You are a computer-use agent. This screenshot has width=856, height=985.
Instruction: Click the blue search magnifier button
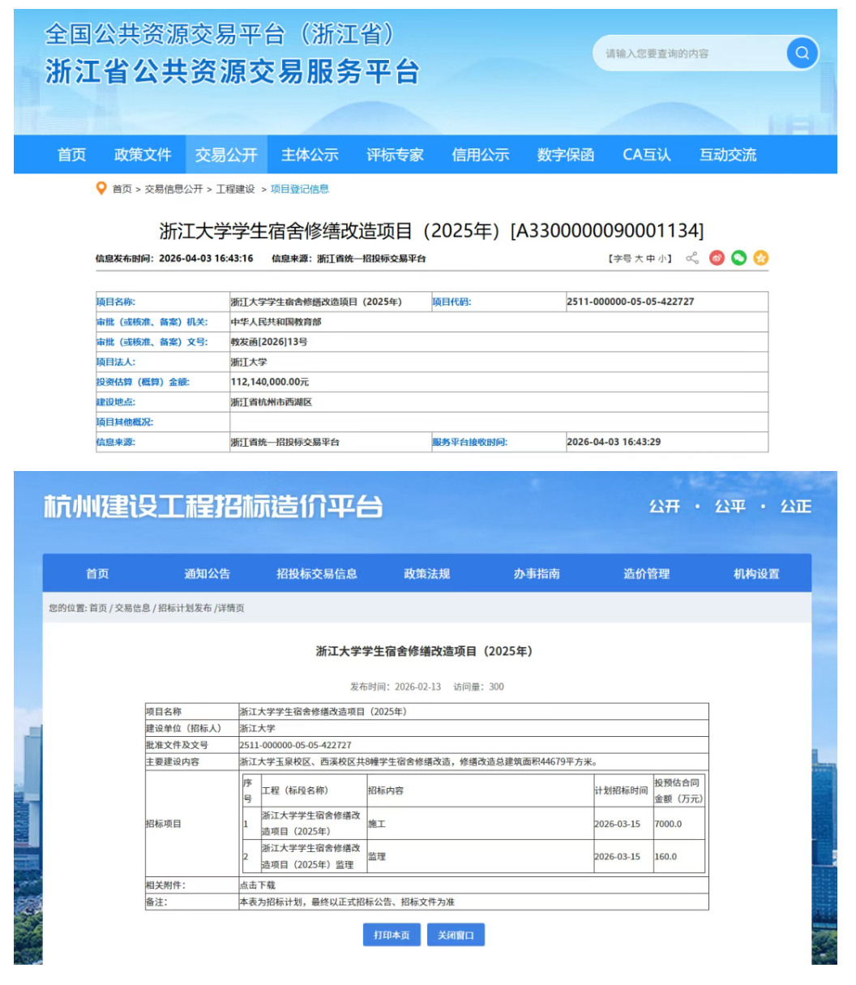pyautogui.click(x=802, y=54)
